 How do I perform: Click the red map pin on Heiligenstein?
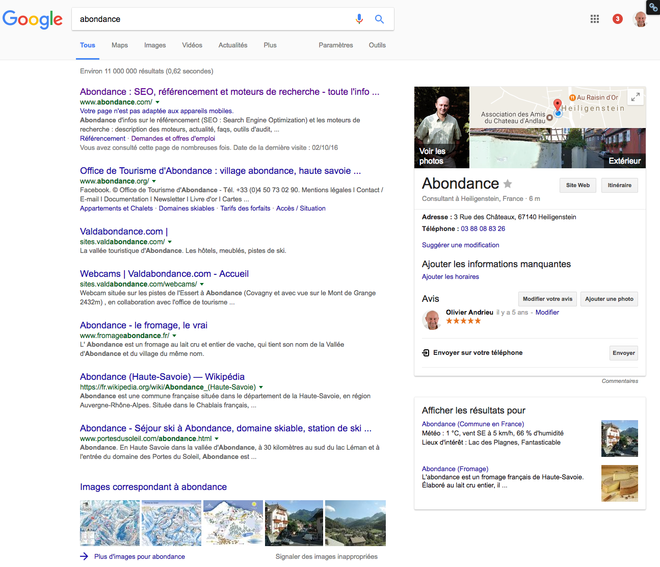(558, 106)
